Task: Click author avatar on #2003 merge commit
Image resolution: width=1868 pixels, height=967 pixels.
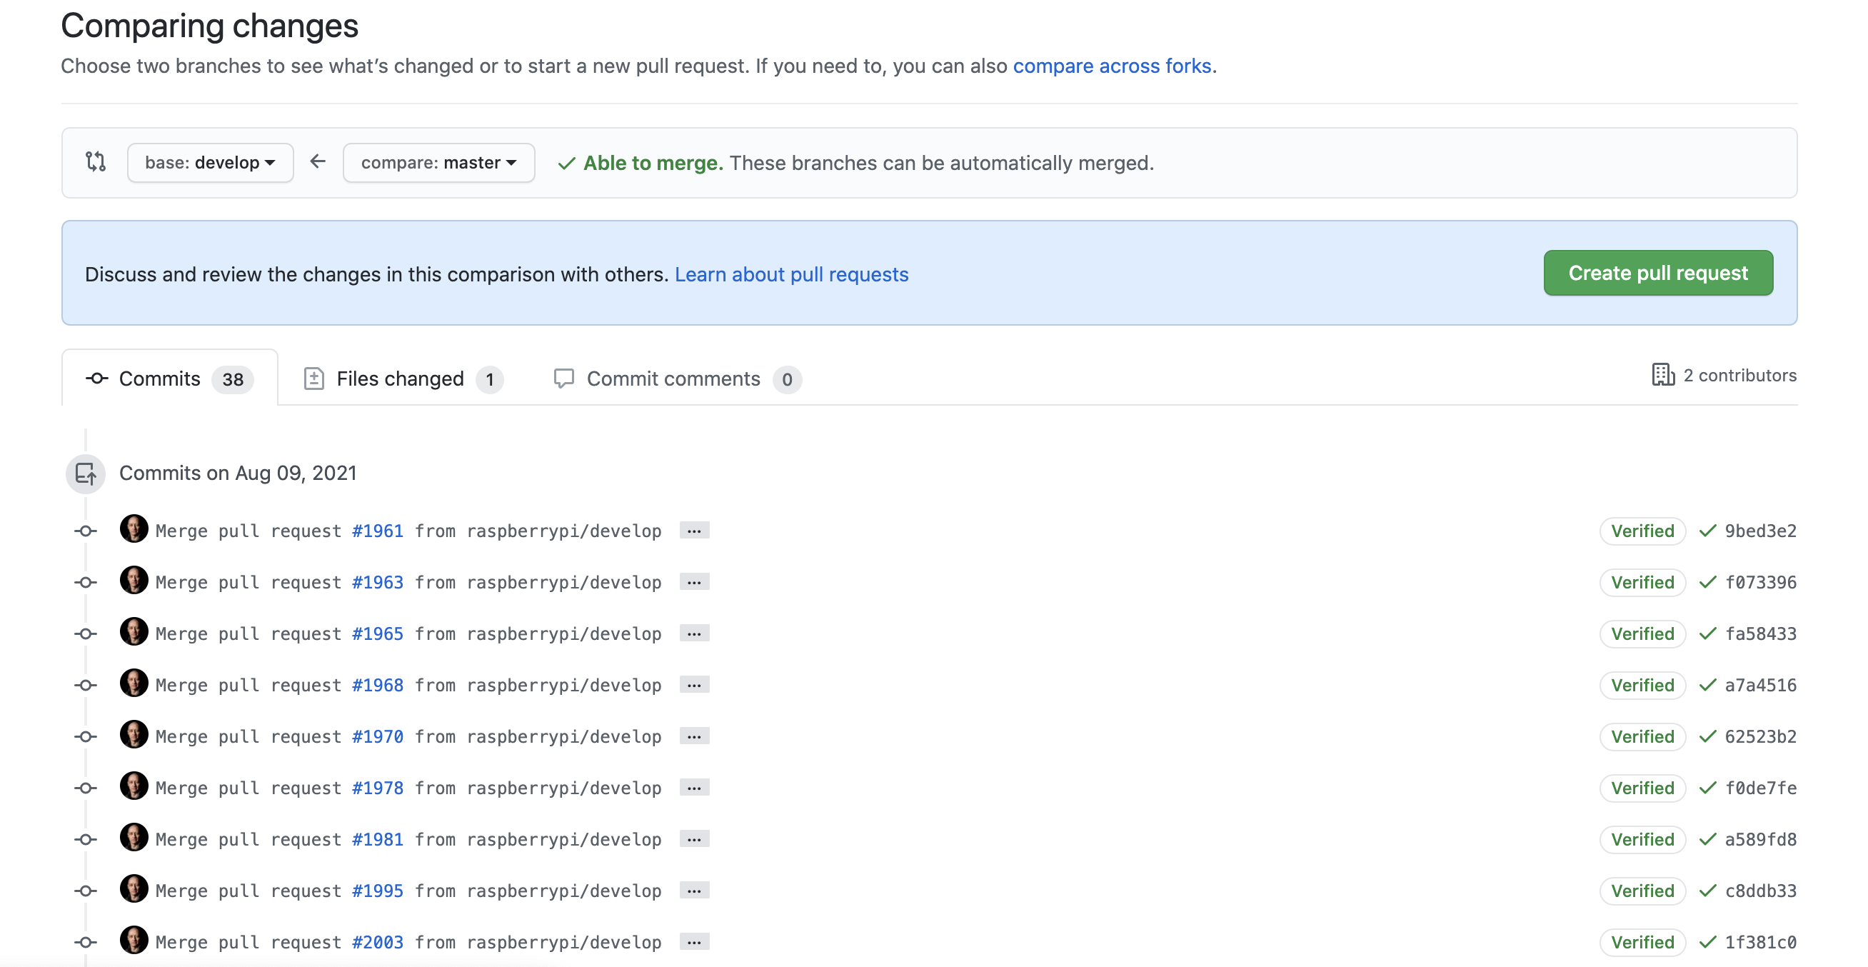Action: pyautogui.click(x=134, y=941)
